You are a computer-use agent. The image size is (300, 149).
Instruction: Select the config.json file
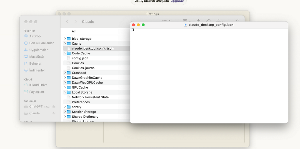[96, 58]
